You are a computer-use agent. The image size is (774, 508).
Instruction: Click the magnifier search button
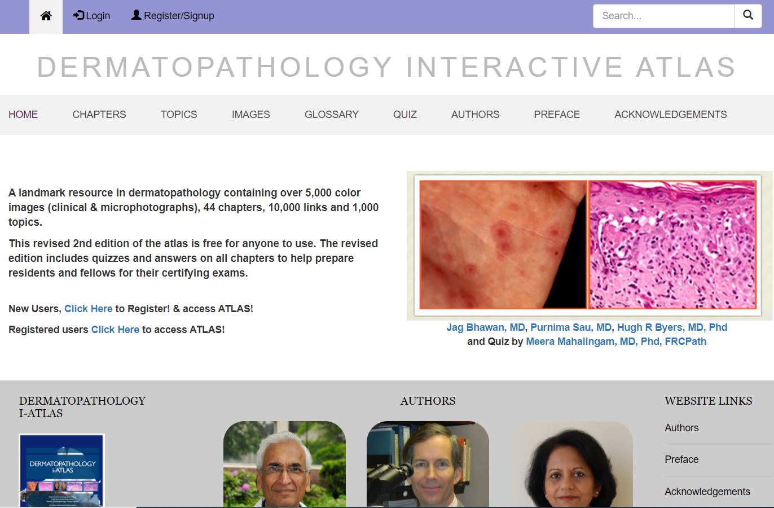[x=747, y=16]
